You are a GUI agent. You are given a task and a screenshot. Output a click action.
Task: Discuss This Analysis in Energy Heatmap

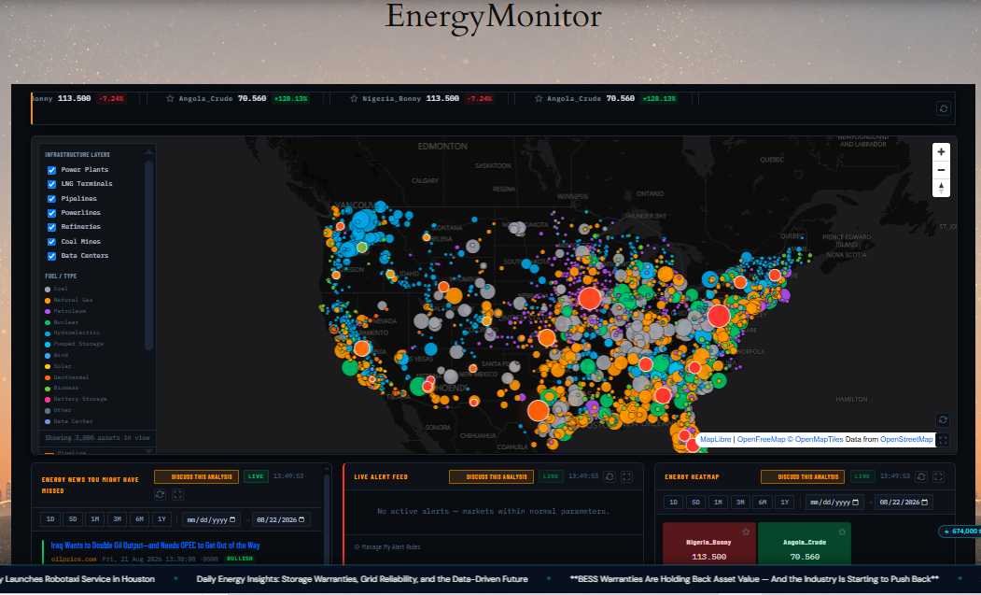click(803, 476)
